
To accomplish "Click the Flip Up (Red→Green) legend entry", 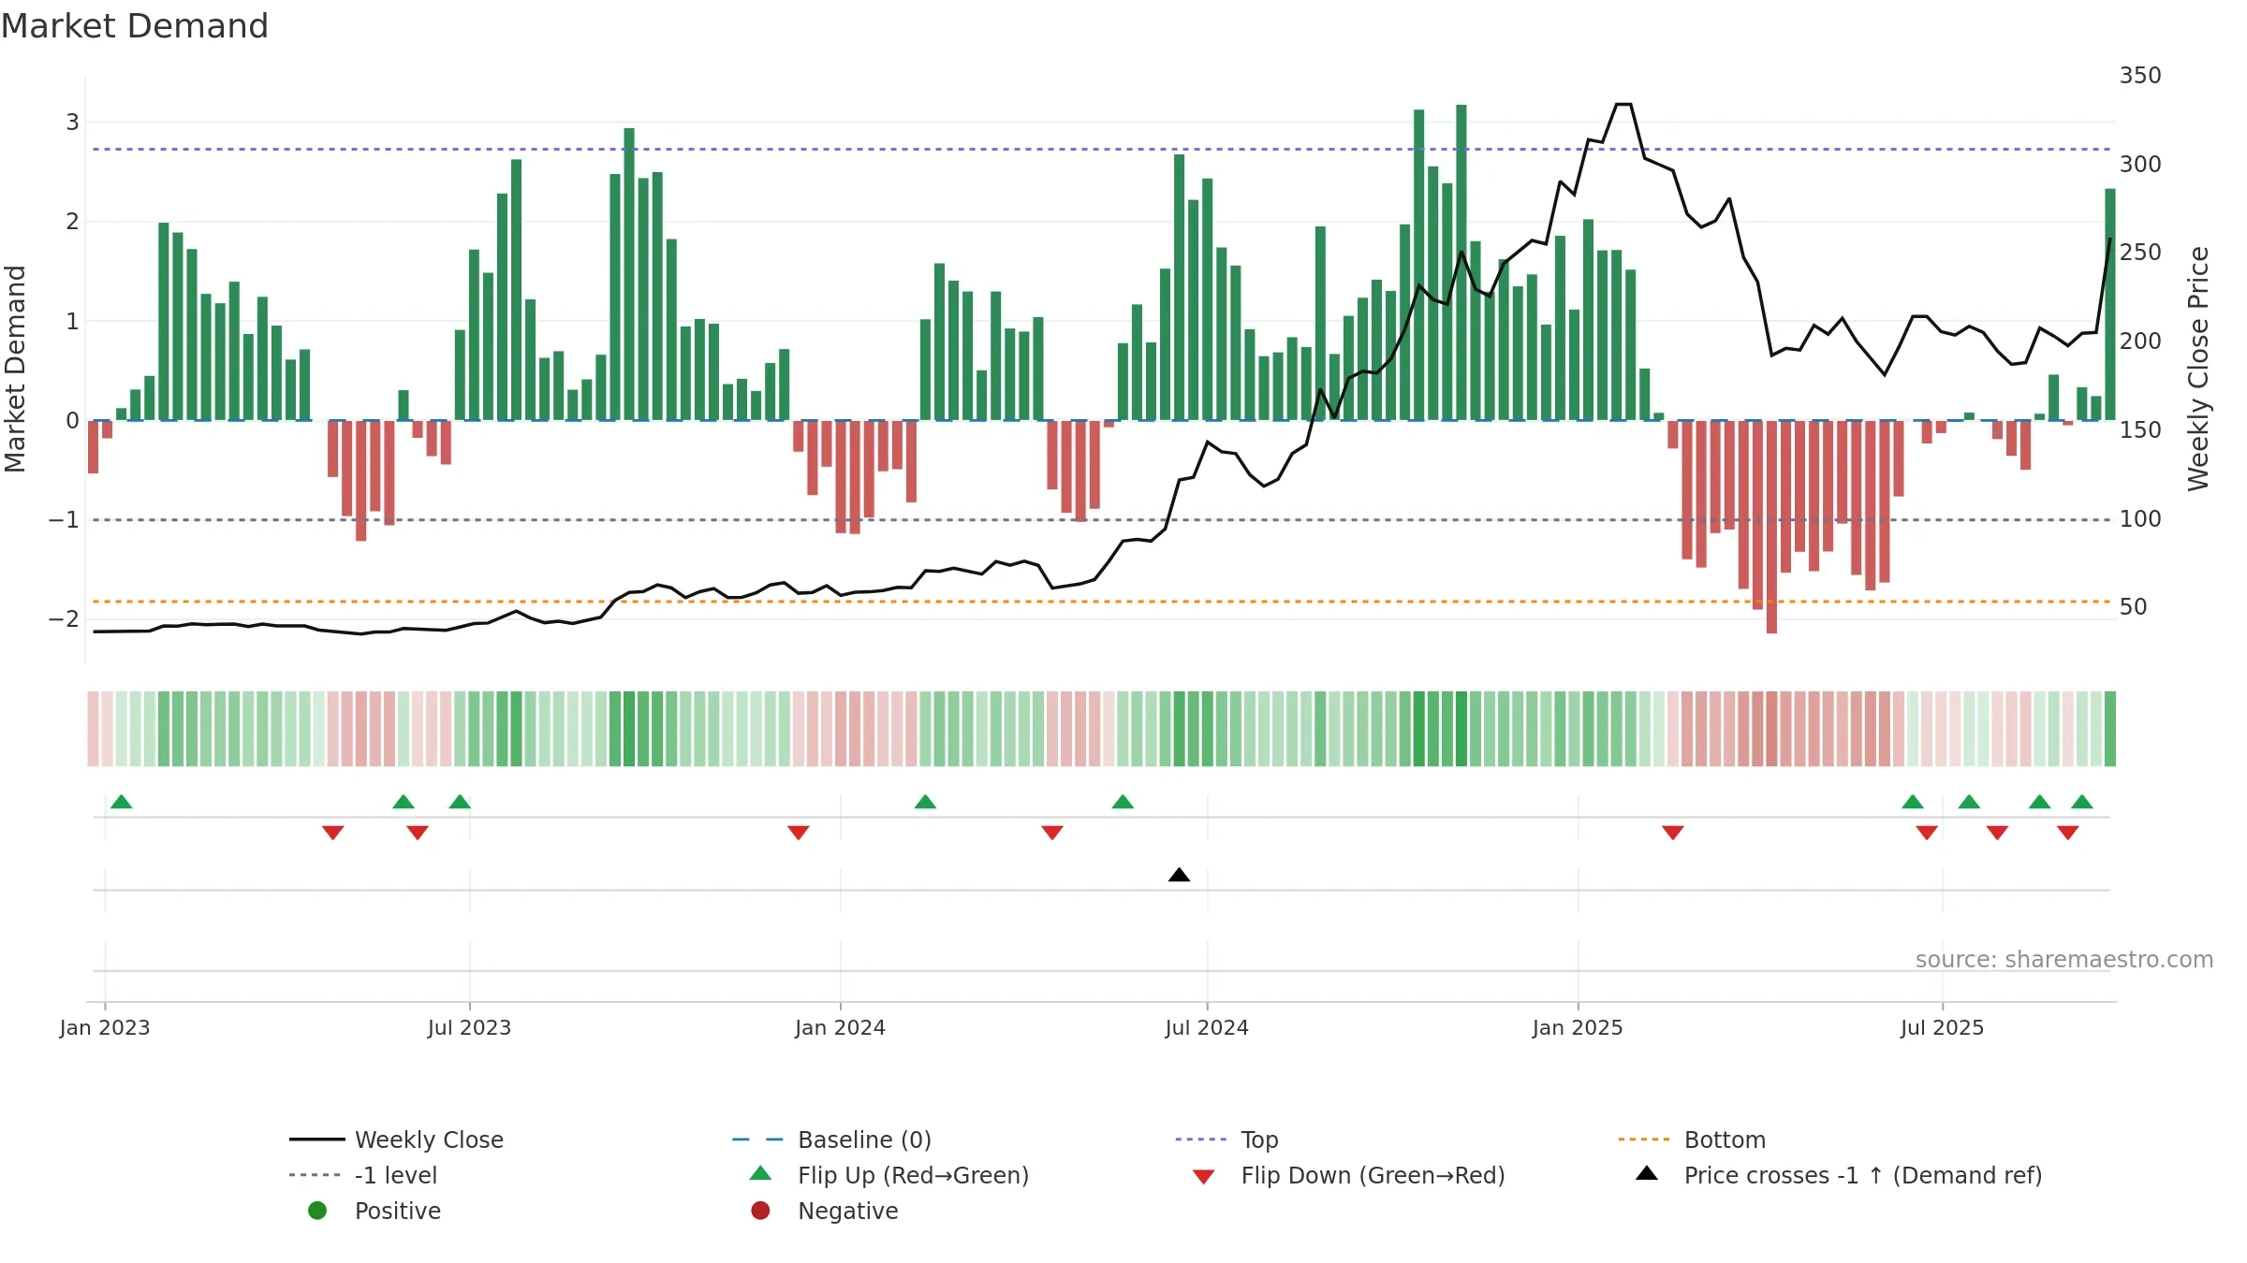I will click(889, 1175).
